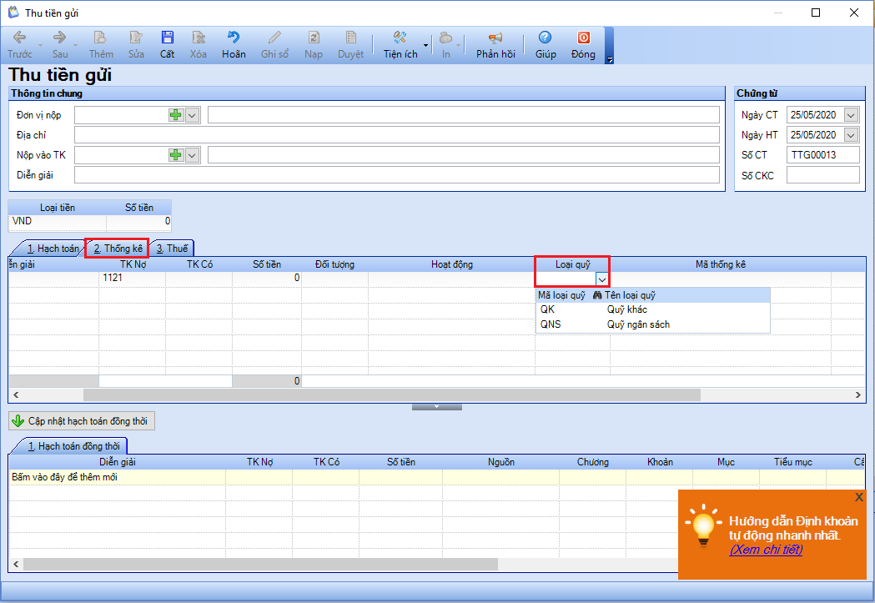875x603 pixels.
Task: Open the Tiện ích tools icon
Action: (400, 38)
